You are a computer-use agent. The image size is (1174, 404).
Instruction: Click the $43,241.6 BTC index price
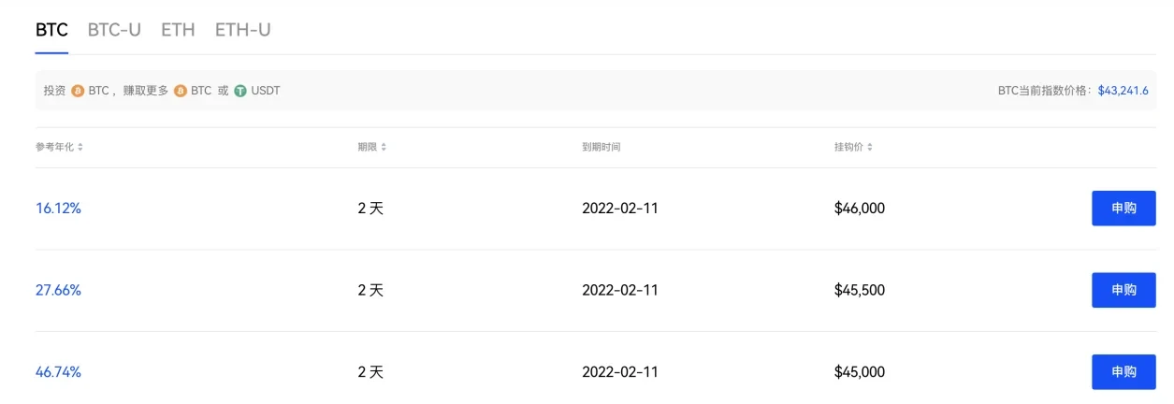[x=1123, y=91]
